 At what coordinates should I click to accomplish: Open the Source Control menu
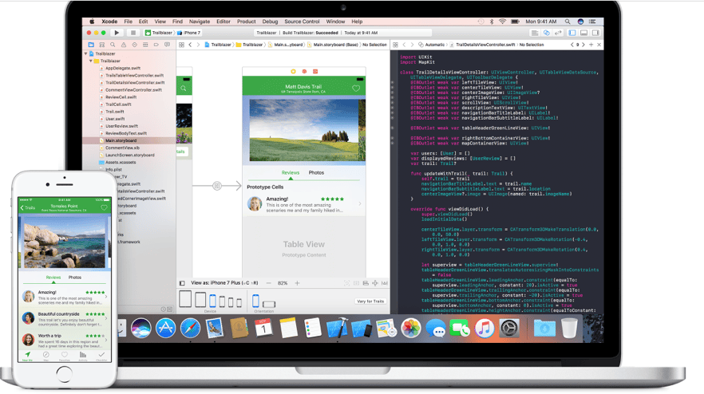(x=302, y=22)
